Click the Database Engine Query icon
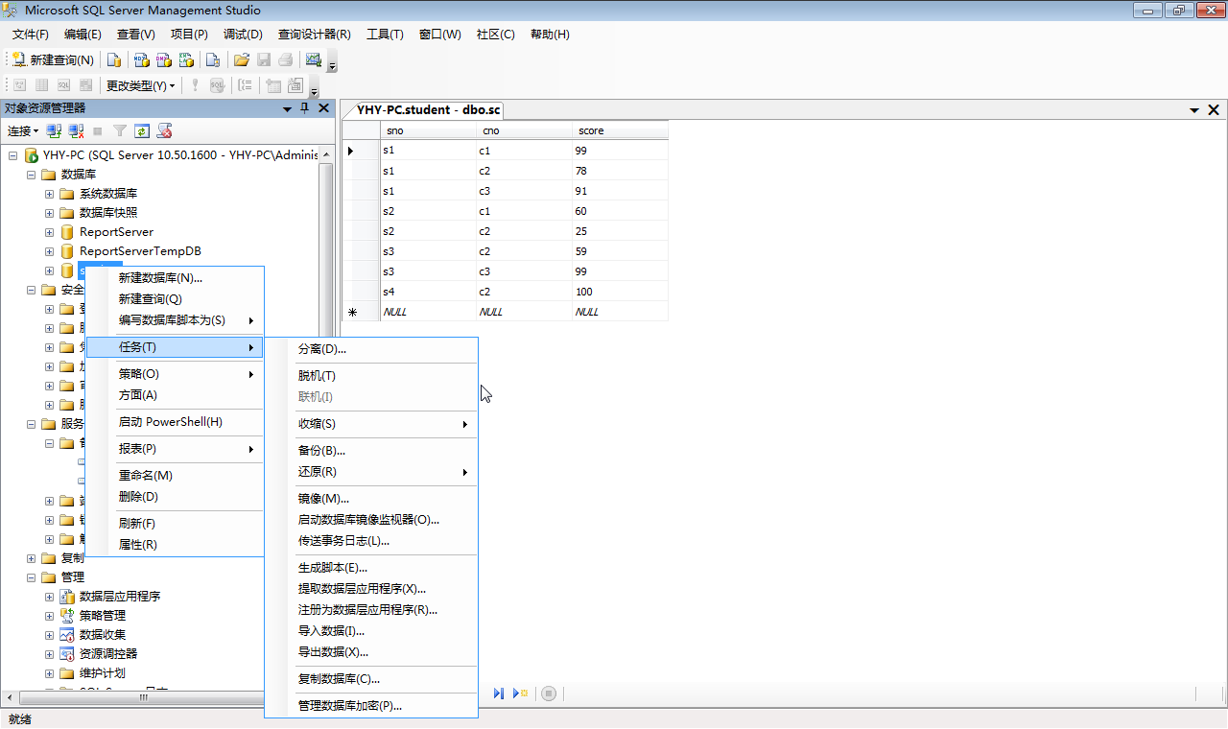 click(x=114, y=59)
